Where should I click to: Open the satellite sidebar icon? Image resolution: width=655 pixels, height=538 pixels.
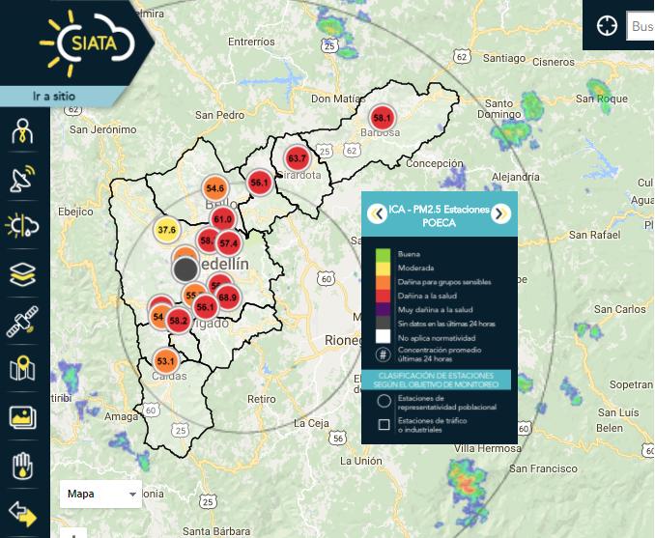22,322
